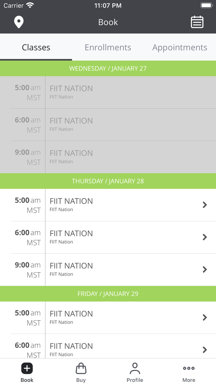
Task: Tap the battery indicator
Action: (206, 5)
